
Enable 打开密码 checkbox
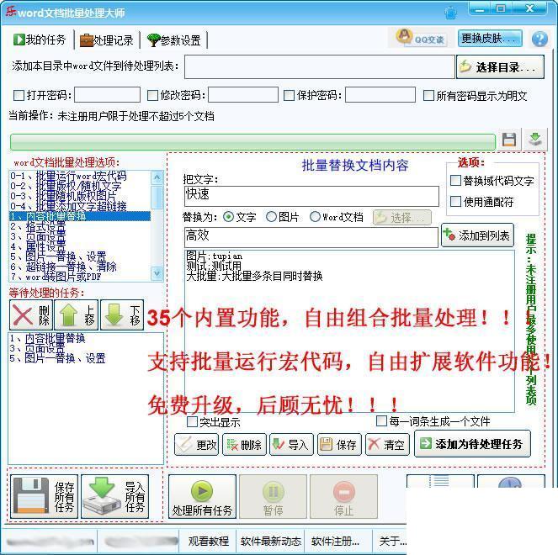tap(19, 95)
